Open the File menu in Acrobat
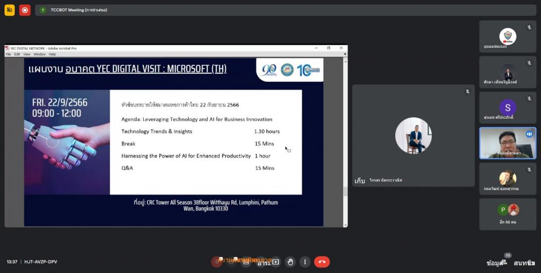Image resolution: width=541 pixels, height=273 pixels. point(8,54)
